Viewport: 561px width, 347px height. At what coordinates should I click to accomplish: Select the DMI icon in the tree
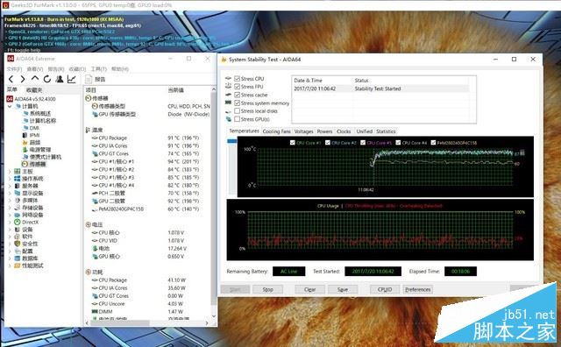point(25,128)
